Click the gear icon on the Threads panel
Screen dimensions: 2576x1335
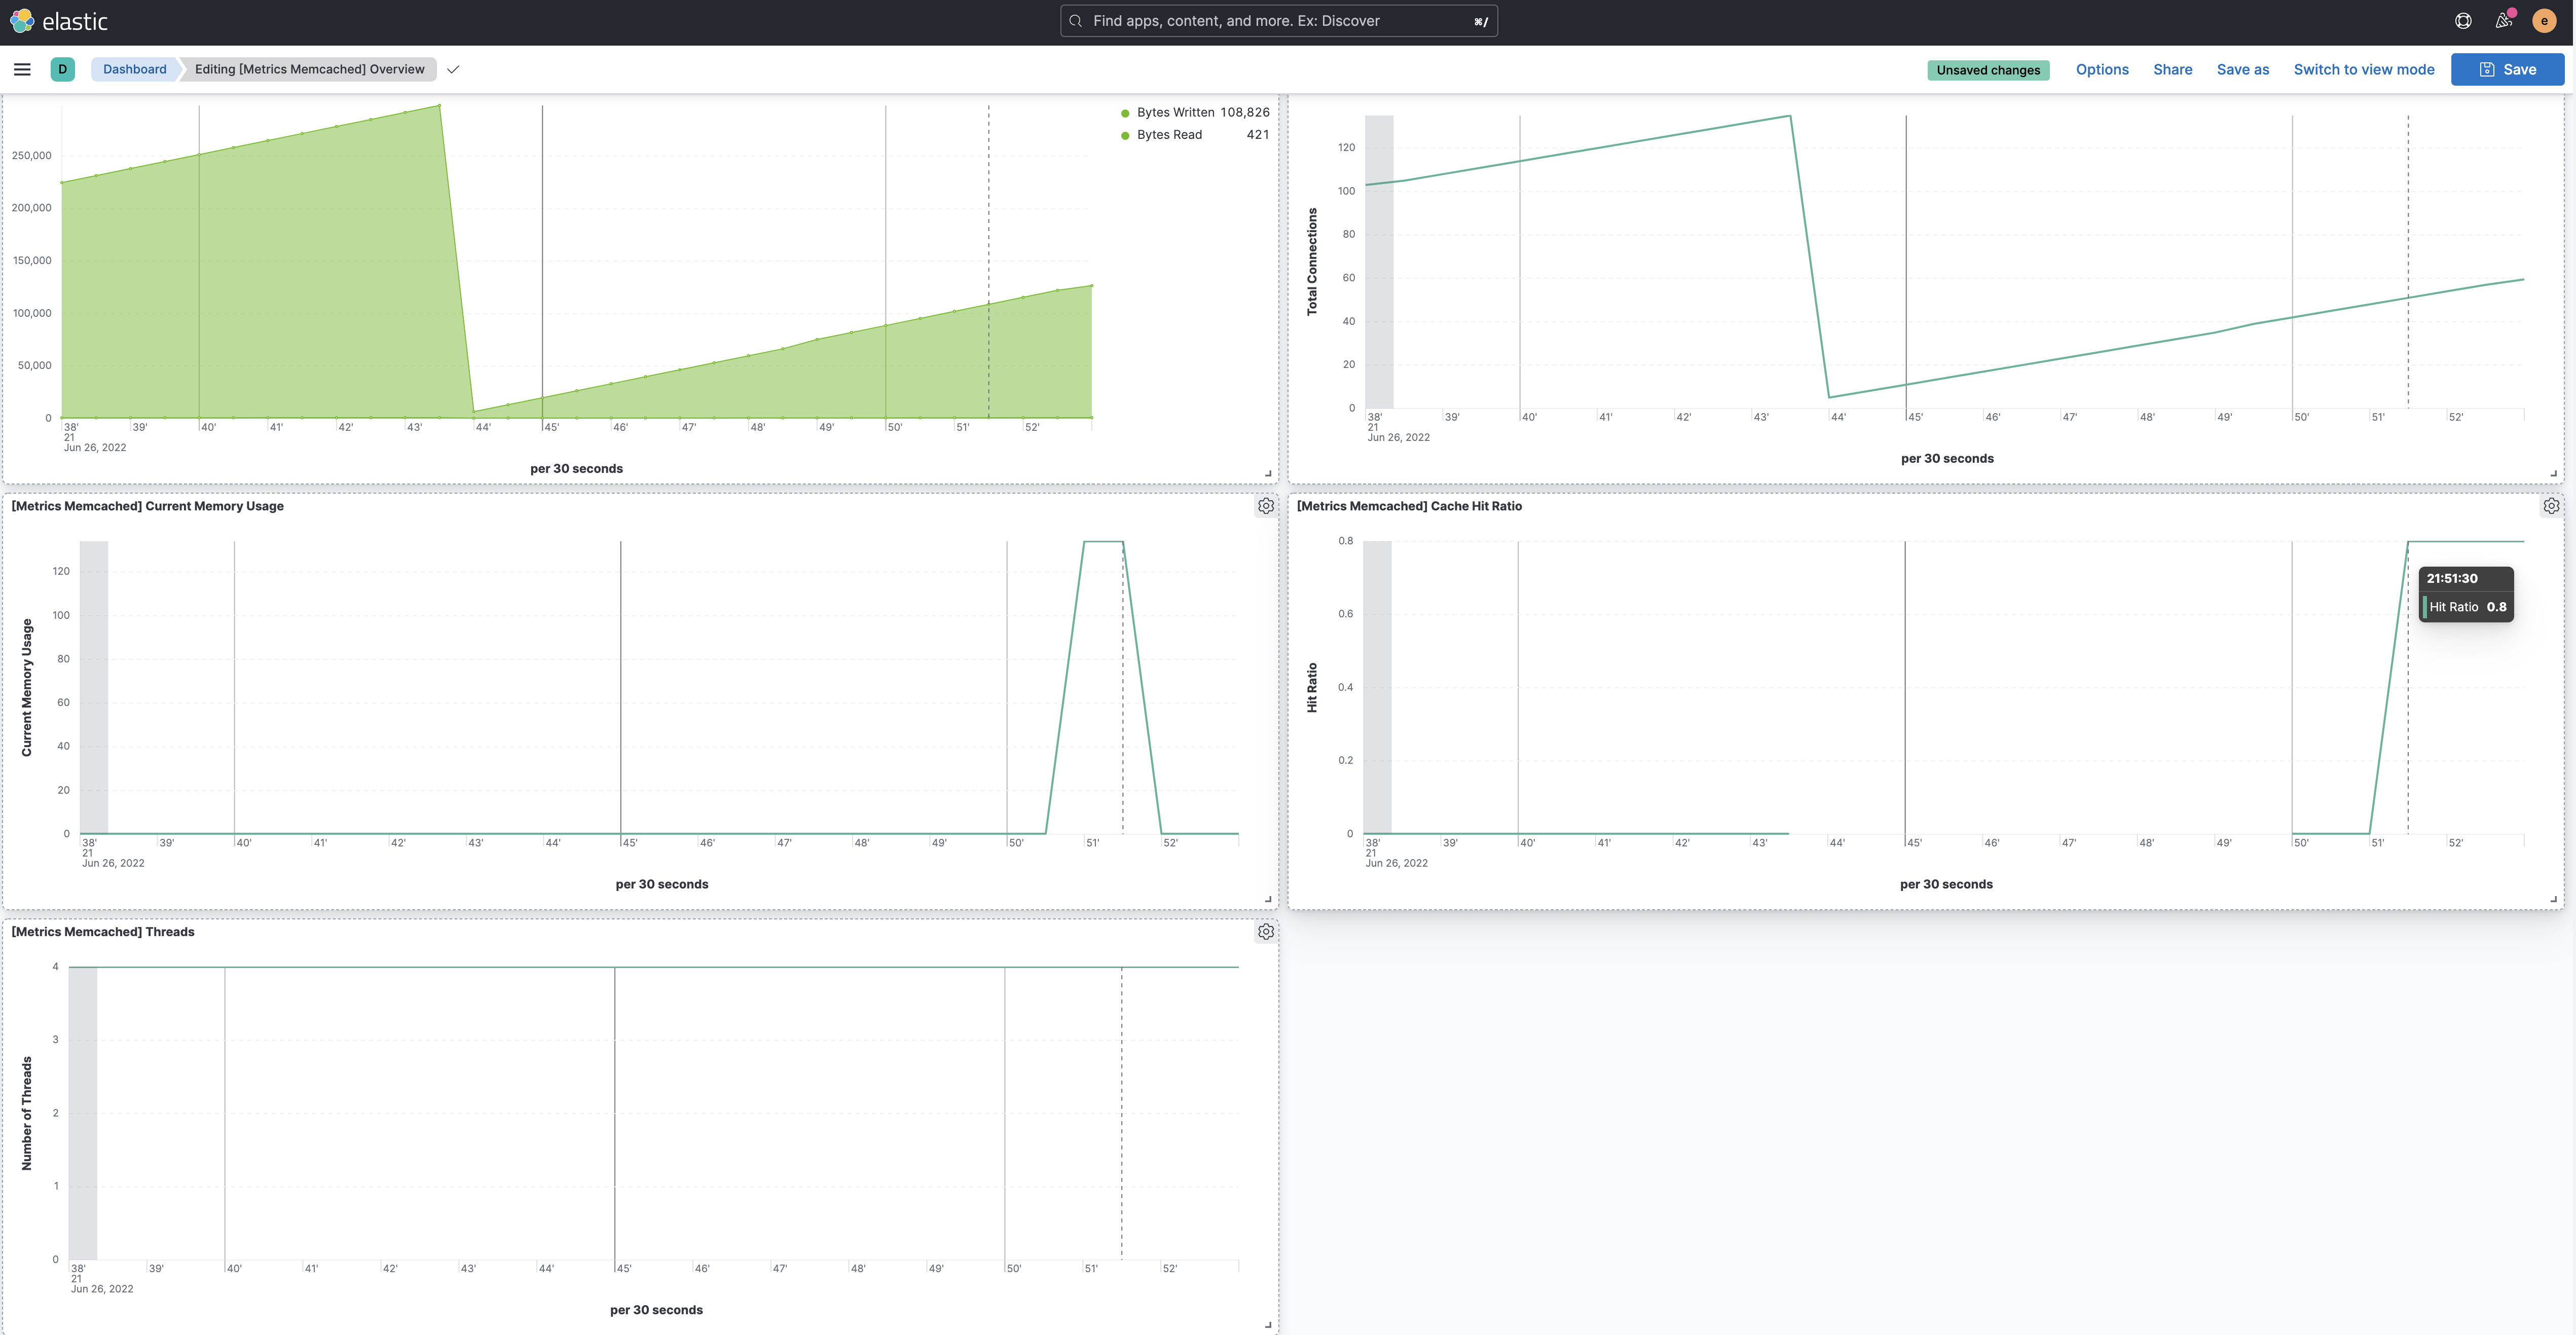(1265, 931)
